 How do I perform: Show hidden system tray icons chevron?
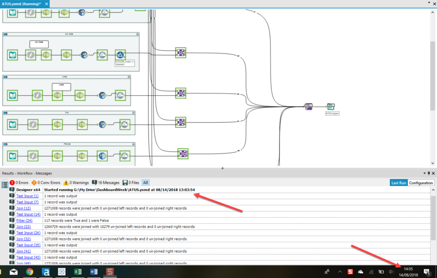[x=340, y=272]
